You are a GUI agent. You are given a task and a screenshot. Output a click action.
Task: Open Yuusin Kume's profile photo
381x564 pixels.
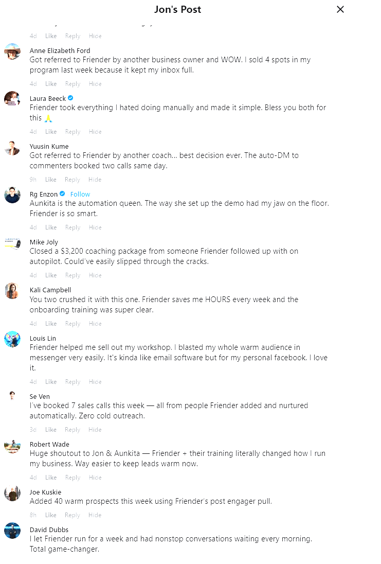point(12,148)
